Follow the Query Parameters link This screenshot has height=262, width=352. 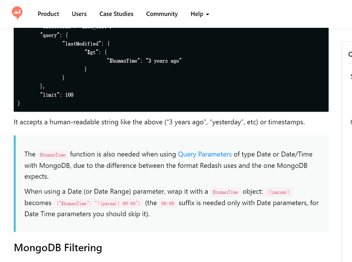pos(205,154)
